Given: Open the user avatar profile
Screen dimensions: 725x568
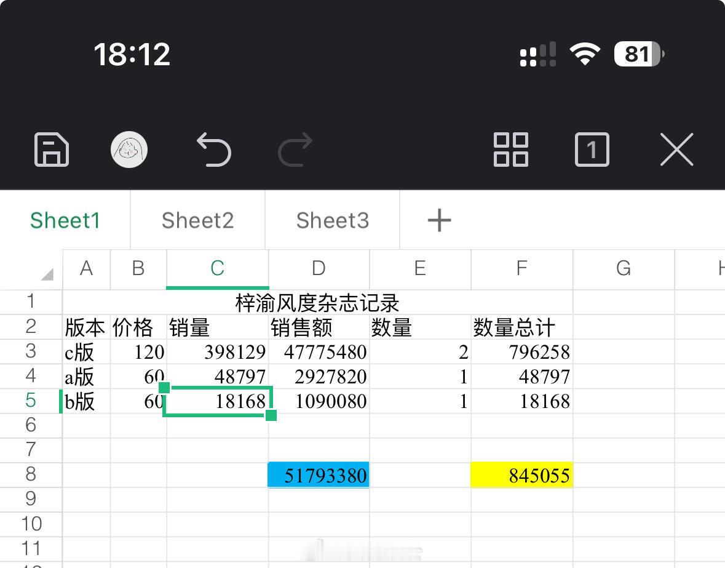Looking at the screenshot, I should click(129, 150).
